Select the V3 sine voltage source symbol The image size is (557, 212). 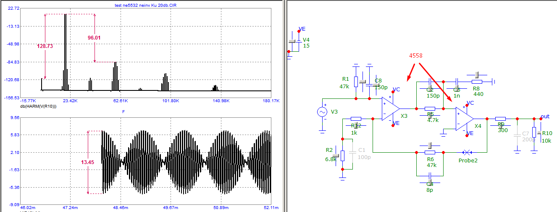click(322, 112)
